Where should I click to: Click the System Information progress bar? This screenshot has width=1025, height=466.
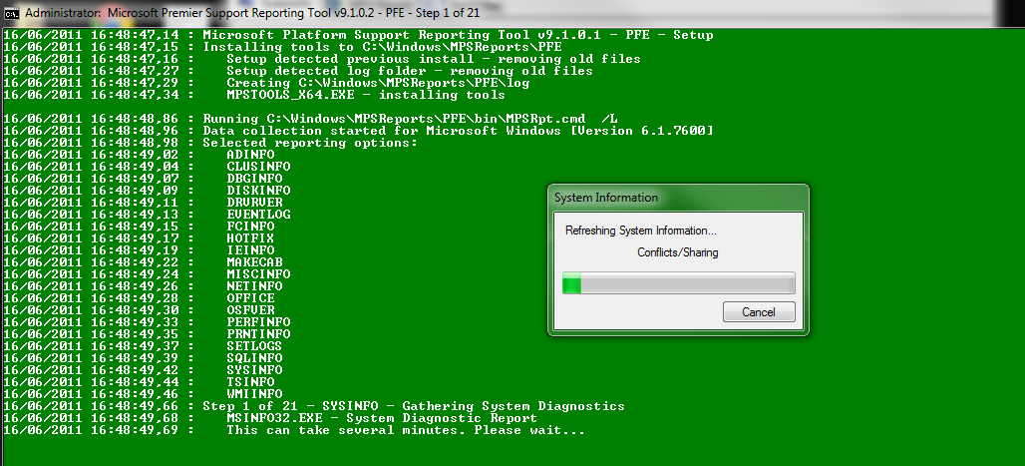(x=679, y=283)
